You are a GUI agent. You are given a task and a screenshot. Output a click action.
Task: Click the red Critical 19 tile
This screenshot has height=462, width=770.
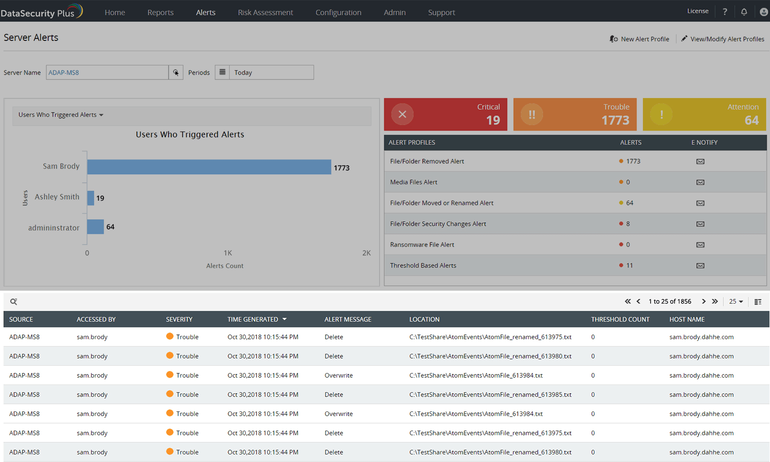point(445,115)
